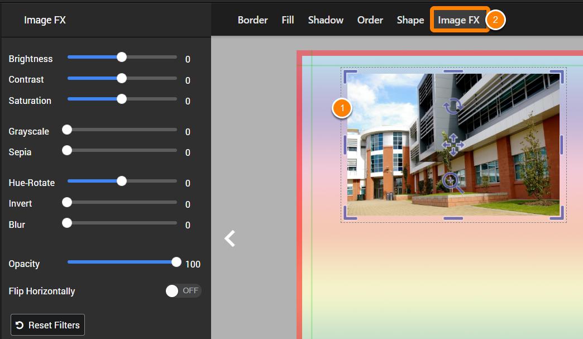Click the Contrast slider handle
583x339 pixels.
pyautogui.click(x=122, y=78)
